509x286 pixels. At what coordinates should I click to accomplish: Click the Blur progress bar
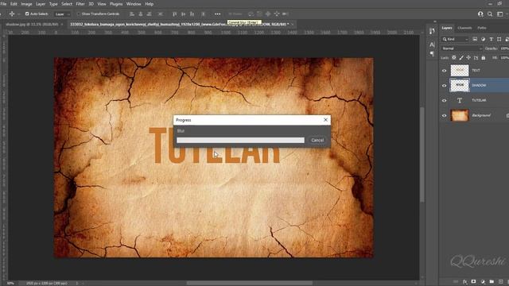pyautogui.click(x=240, y=140)
